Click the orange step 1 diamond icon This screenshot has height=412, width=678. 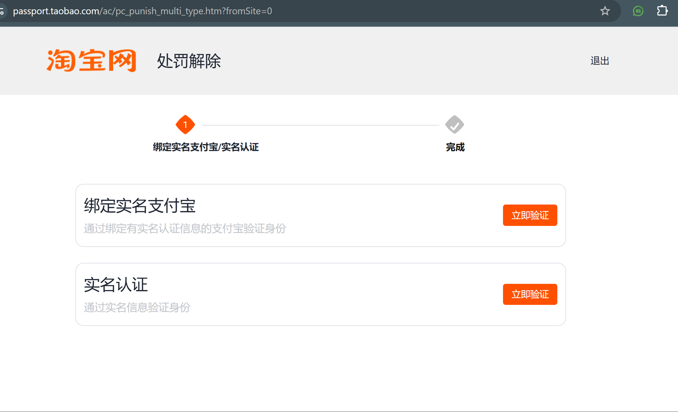[185, 125]
